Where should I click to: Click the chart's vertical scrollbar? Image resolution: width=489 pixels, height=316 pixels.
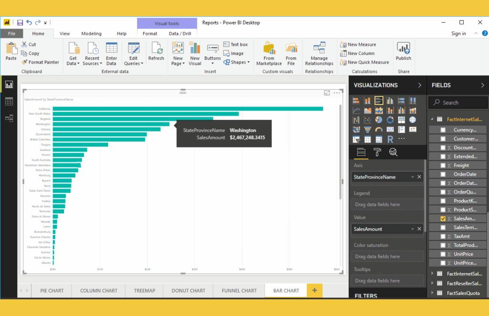[x=340, y=152]
